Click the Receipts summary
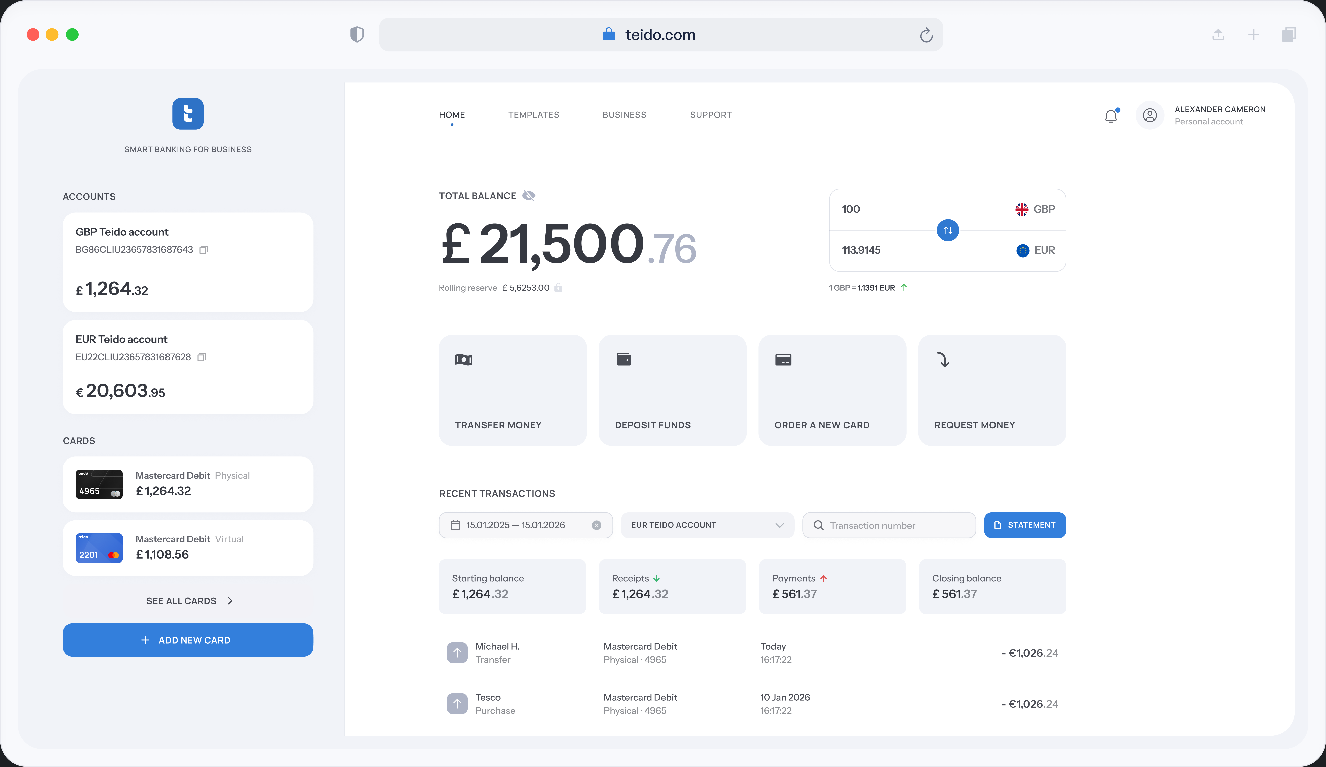The width and height of the screenshot is (1326, 767). pos(673,586)
